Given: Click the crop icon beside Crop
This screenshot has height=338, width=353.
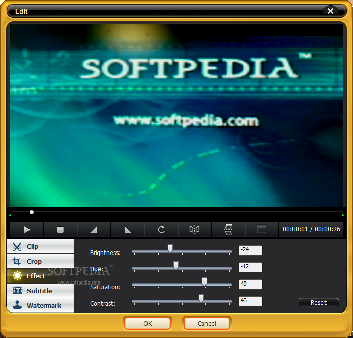Looking at the screenshot, I should point(17,261).
